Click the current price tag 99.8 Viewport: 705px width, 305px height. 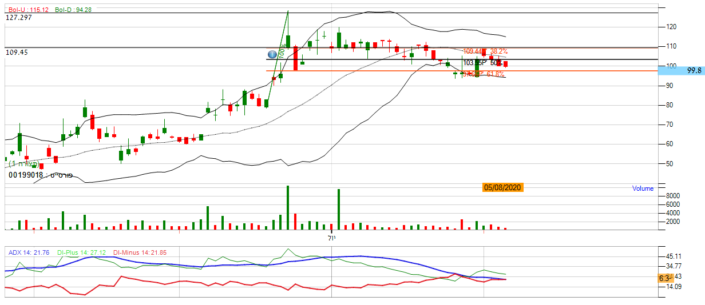click(x=693, y=69)
